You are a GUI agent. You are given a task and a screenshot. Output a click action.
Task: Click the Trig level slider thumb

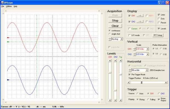tap(120, 74)
